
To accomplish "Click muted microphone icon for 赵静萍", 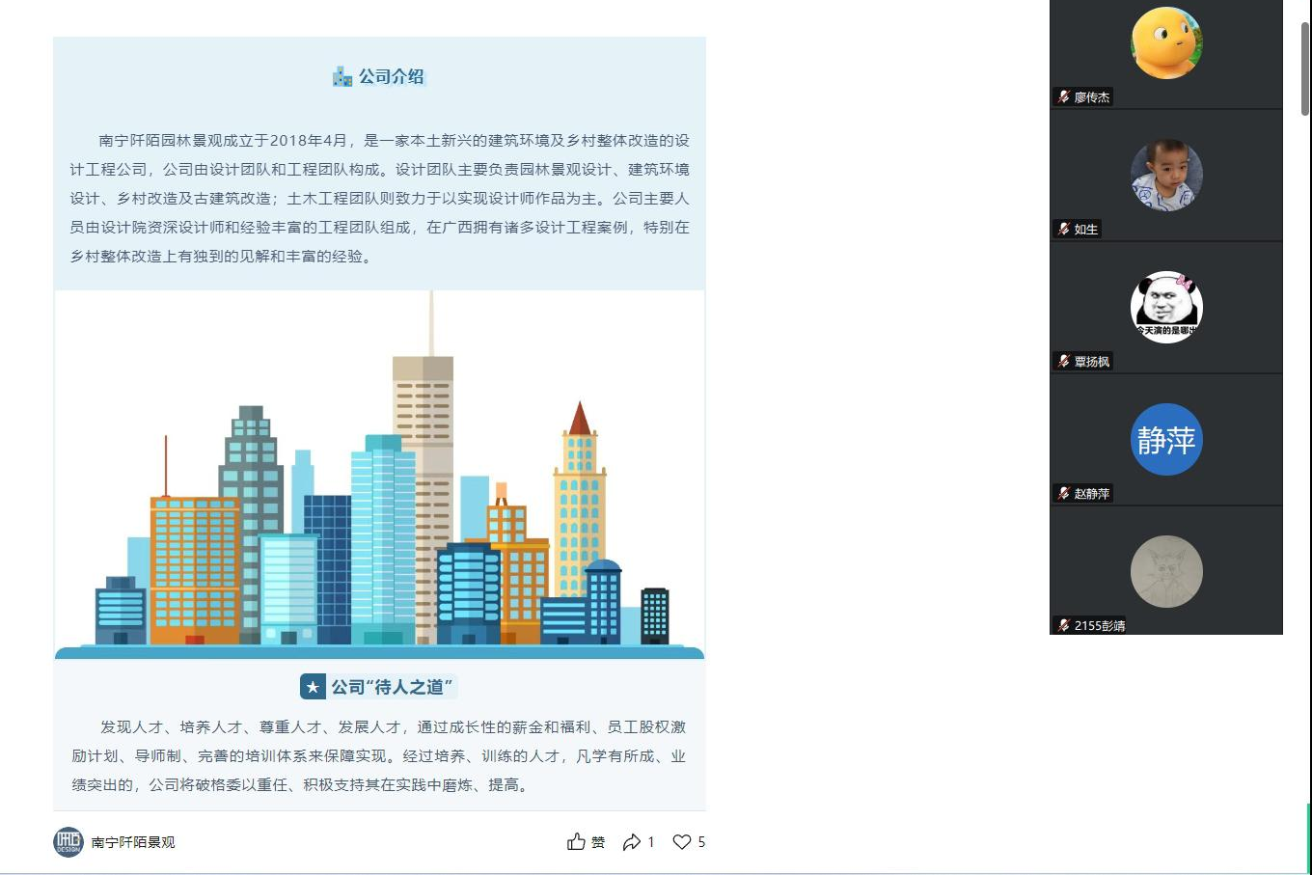I will pos(1063,493).
